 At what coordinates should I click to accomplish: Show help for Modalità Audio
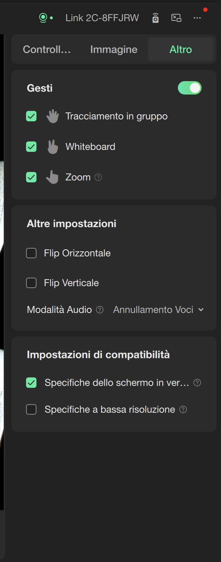pyautogui.click(x=100, y=310)
